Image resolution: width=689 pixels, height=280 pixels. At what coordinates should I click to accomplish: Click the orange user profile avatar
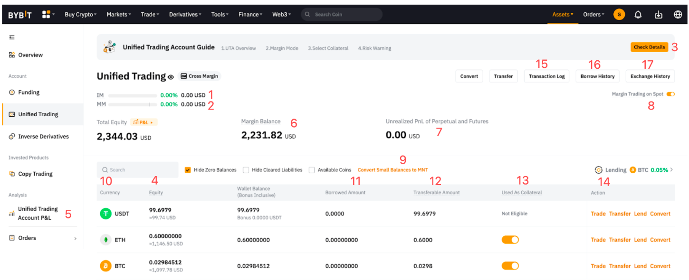pos(619,14)
